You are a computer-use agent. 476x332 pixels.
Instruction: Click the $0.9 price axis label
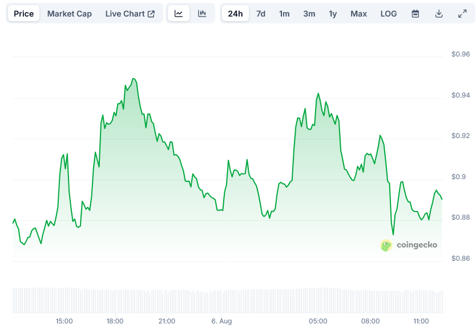coord(458,177)
